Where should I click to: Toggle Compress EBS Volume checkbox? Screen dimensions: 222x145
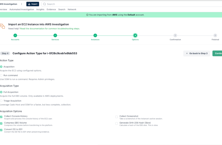point(1,124)
